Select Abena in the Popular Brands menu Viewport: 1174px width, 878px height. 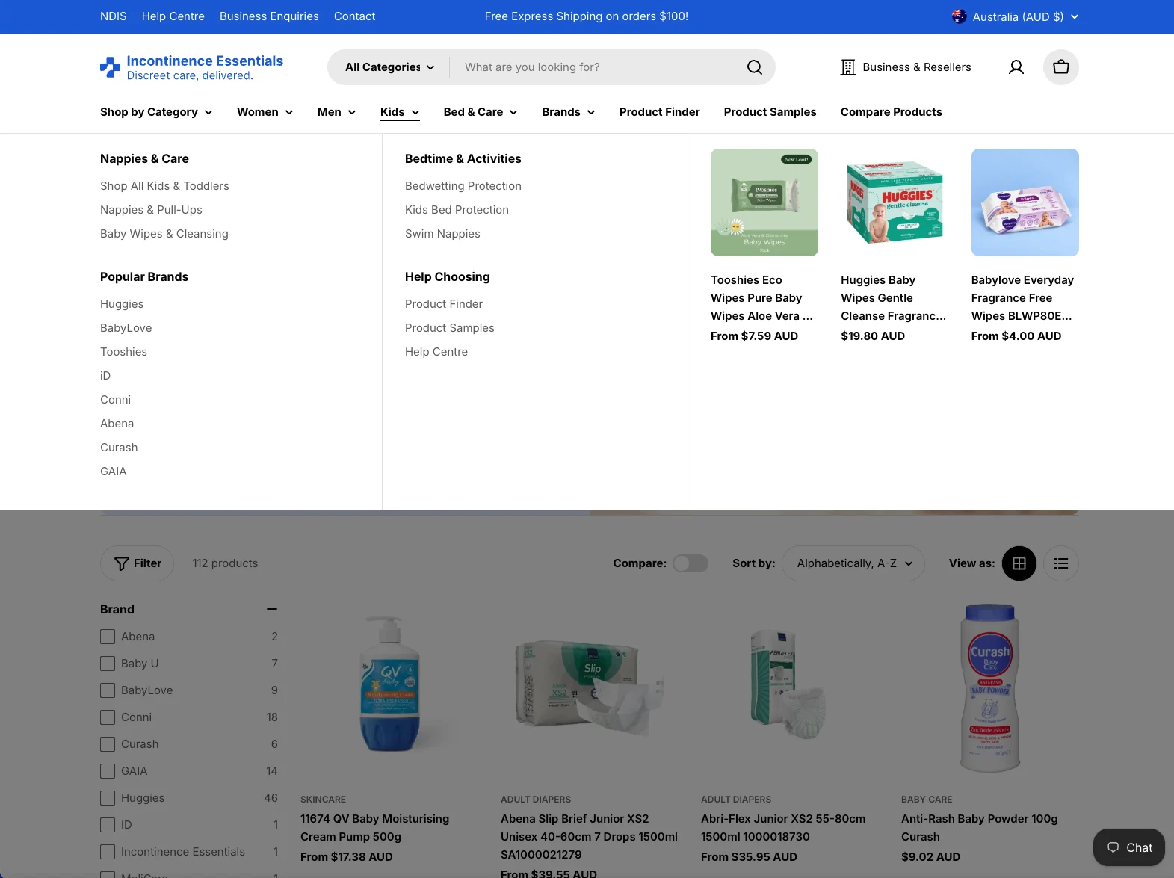click(117, 424)
